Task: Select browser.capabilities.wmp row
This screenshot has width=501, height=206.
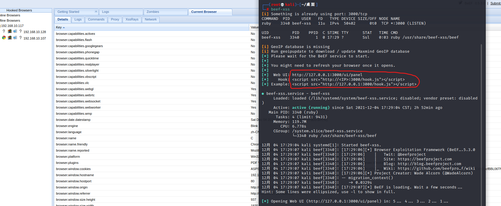Action: click(x=156, y=114)
